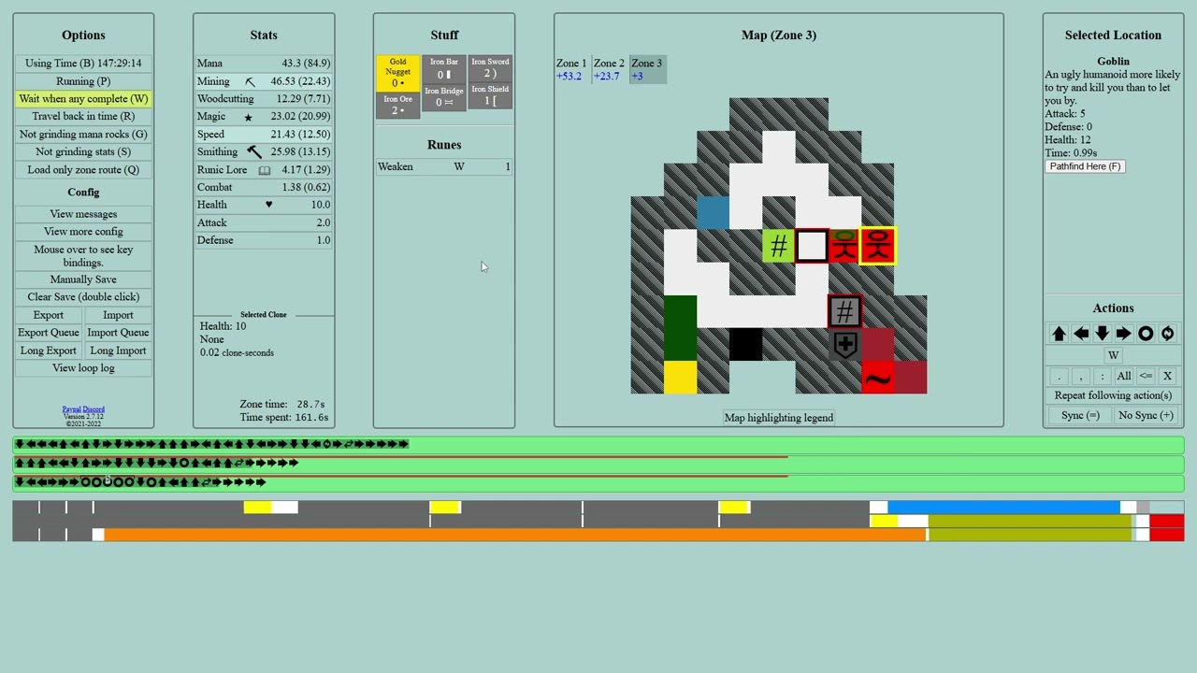Toggle Wait when any complete (W)
This screenshot has width=1197, height=673.
coord(83,98)
